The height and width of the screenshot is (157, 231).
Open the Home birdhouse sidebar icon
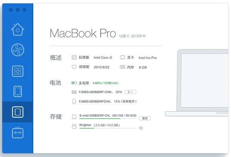click(x=18, y=29)
